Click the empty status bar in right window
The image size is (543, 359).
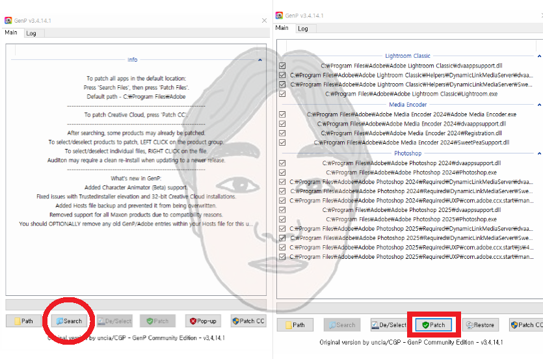[x=410, y=308]
